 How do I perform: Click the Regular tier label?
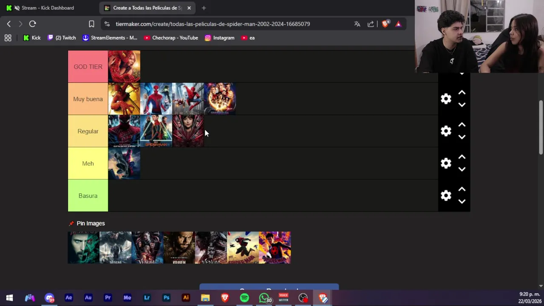click(x=88, y=131)
